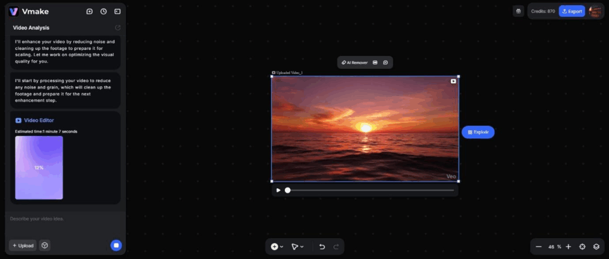This screenshot has height=259, width=609.
Task: Click the Explode button
Action: (478, 132)
